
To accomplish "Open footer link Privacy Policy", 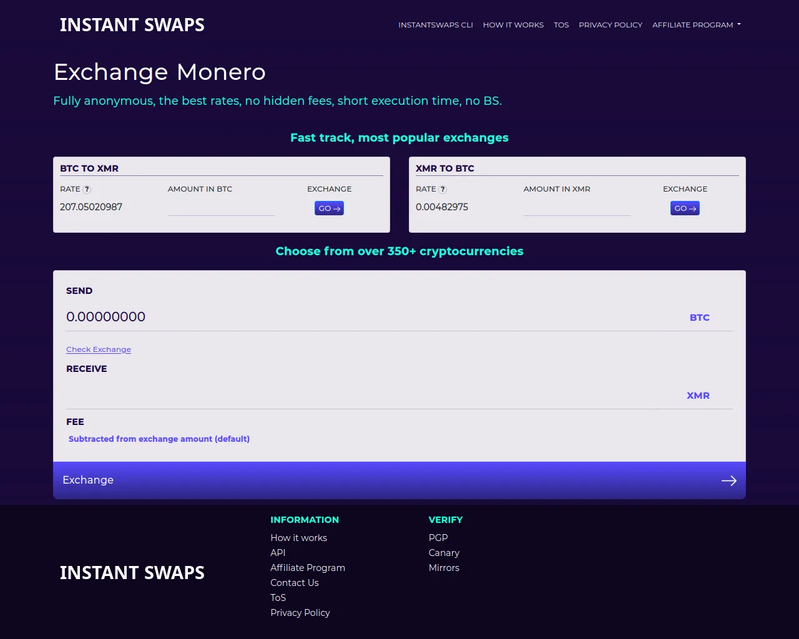I will pyautogui.click(x=300, y=613).
